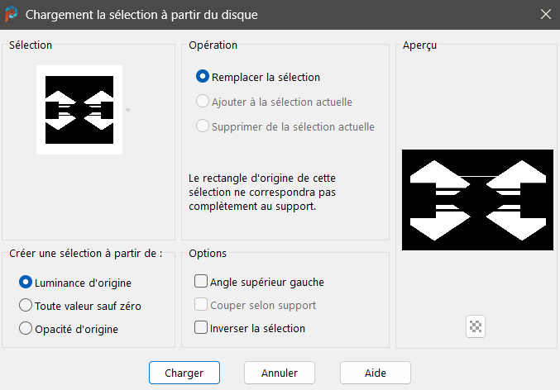560x390 pixels.
Task: Open help with the Aide button
Action: pos(375,373)
